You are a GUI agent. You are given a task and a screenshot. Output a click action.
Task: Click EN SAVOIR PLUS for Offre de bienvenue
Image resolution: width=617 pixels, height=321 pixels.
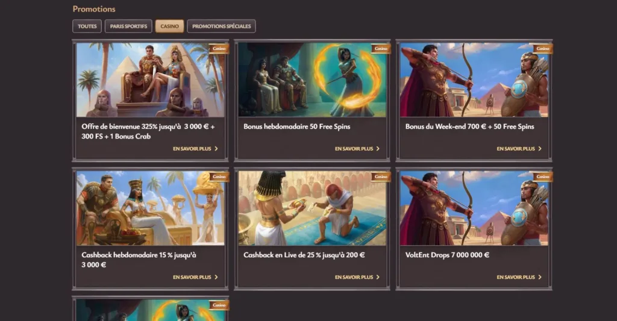tap(192, 149)
